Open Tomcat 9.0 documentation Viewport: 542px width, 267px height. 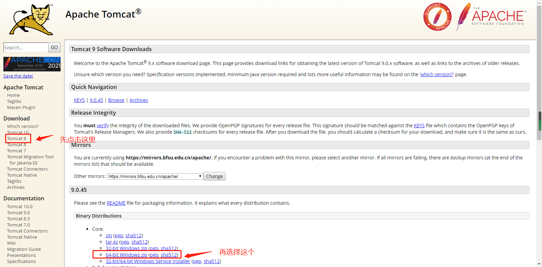point(18,213)
